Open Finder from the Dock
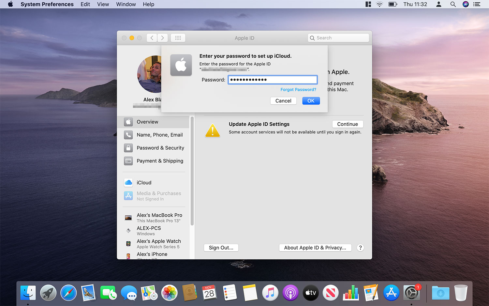The width and height of the screenshot is (489, 306). click(28, 293)
